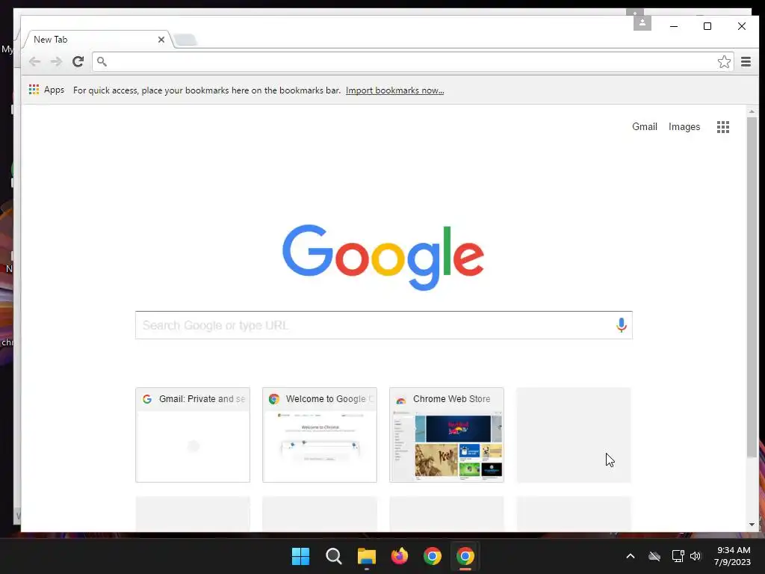Click the address bar search icon

102,61
